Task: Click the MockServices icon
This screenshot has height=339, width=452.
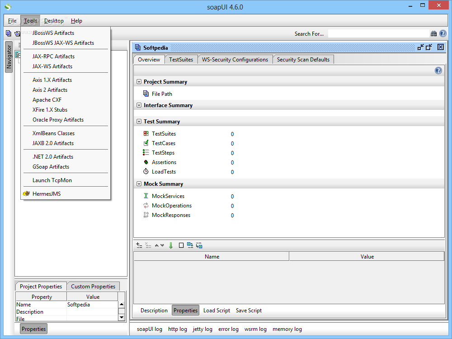Action: [146, 196]
